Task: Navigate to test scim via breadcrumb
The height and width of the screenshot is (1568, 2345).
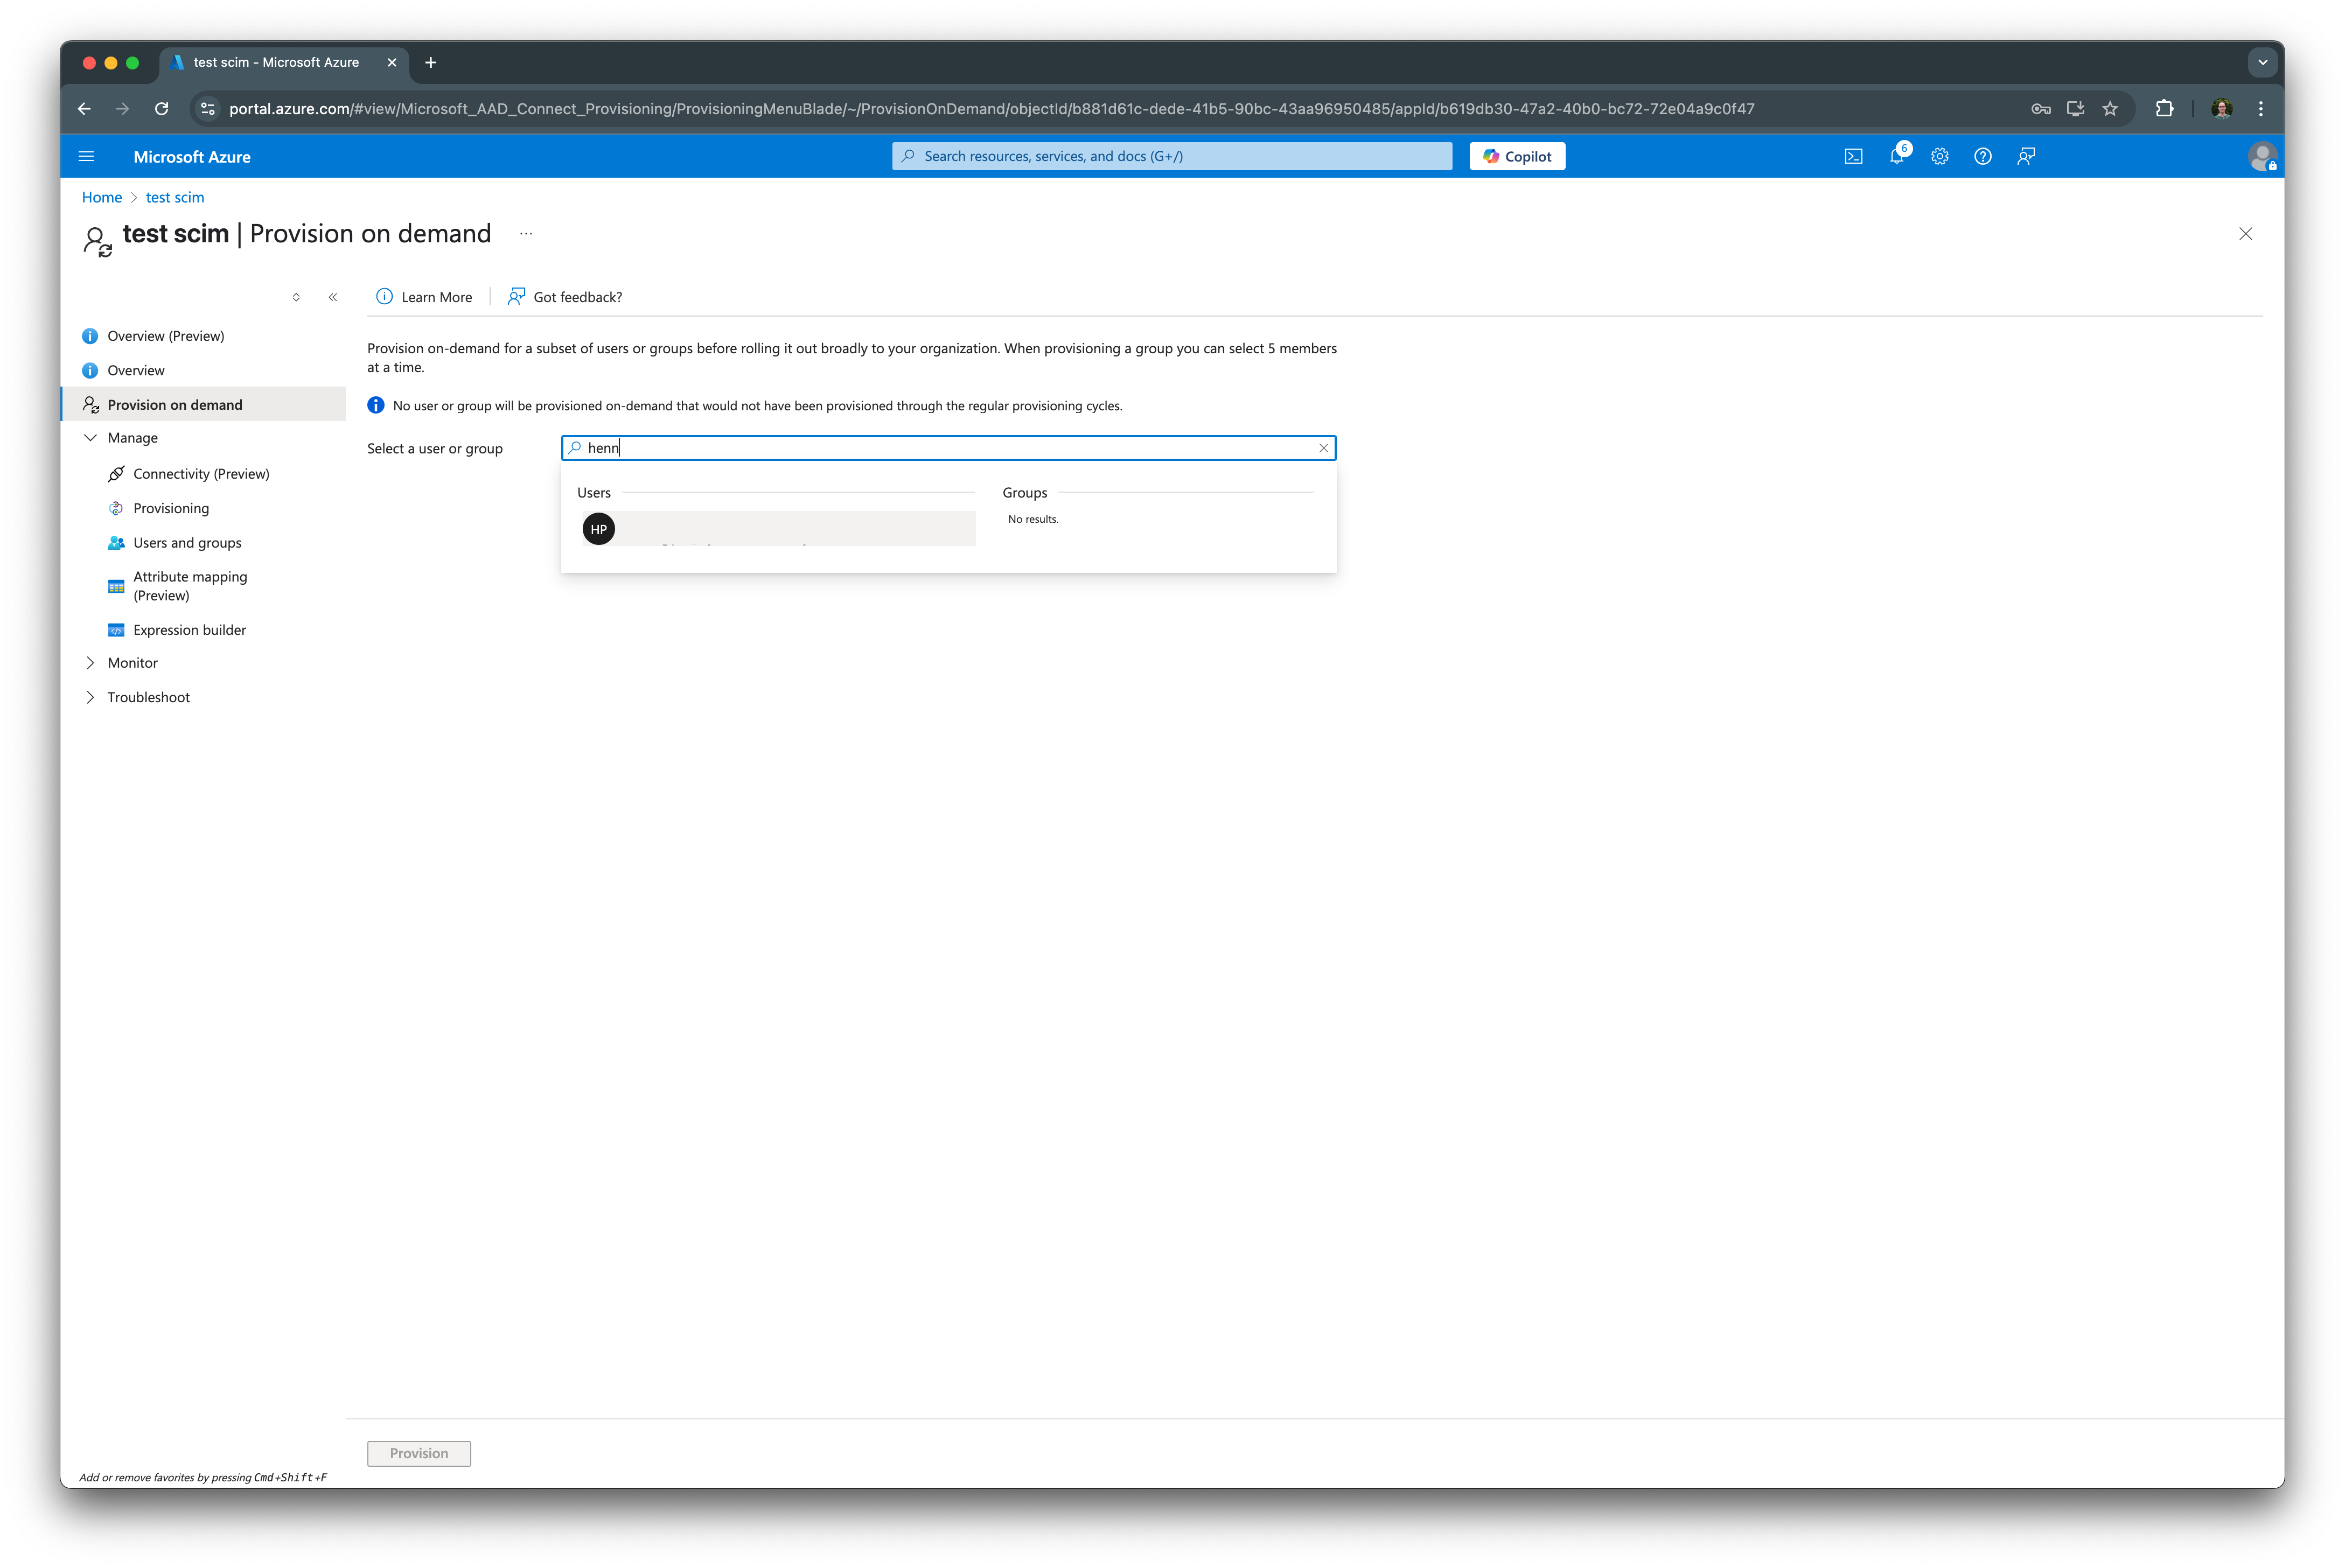Action: tap(175, 197)
